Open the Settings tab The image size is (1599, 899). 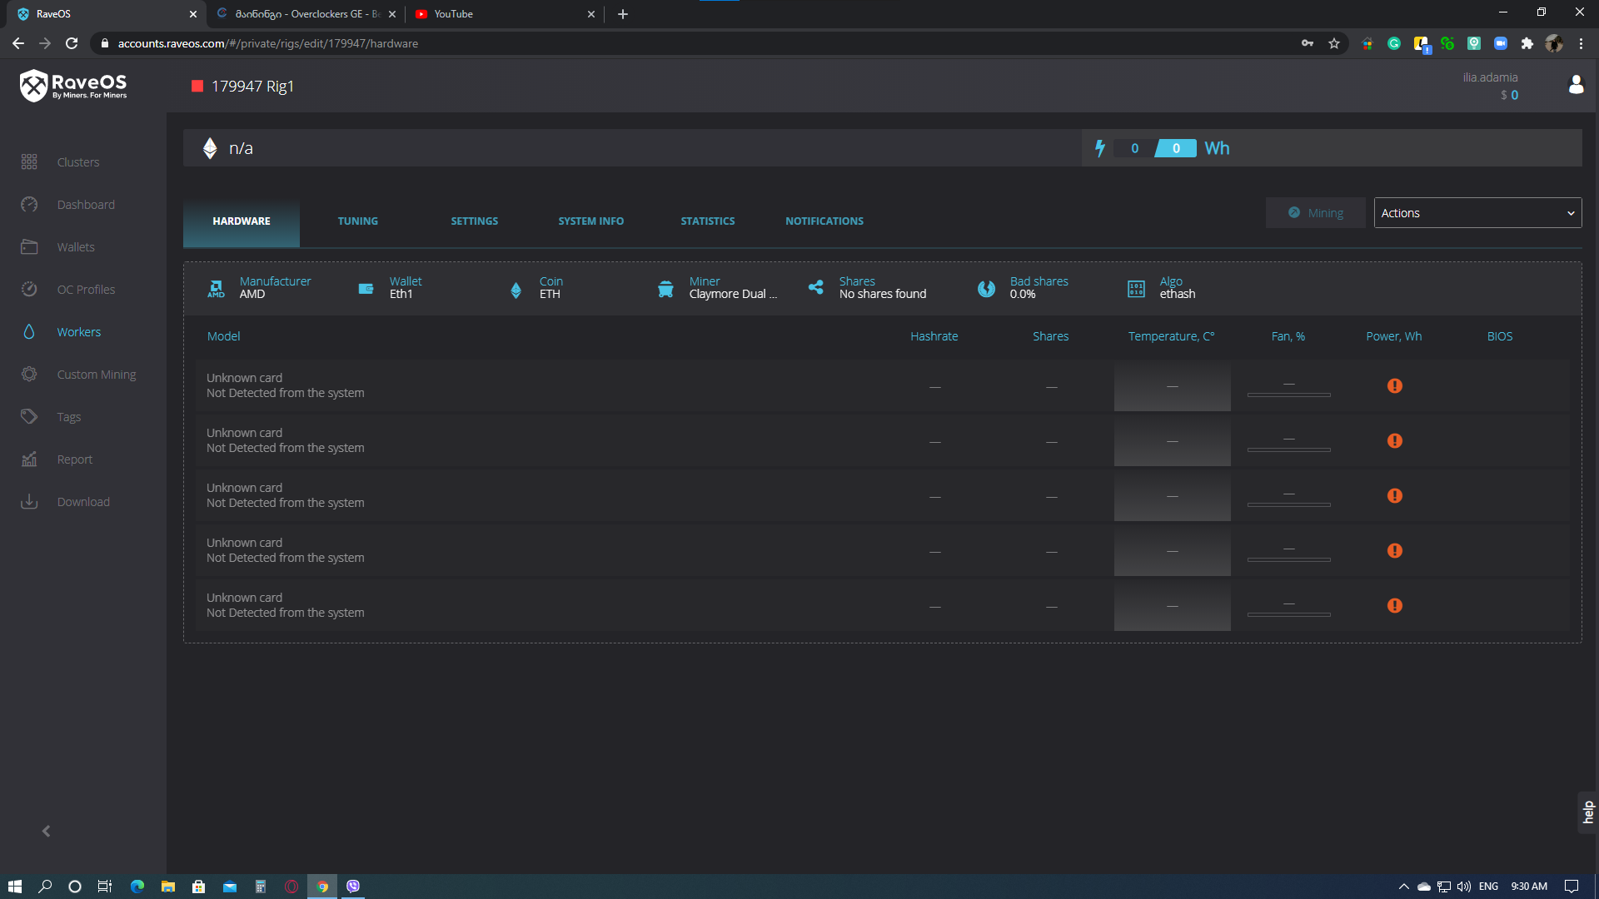[475, 221]
